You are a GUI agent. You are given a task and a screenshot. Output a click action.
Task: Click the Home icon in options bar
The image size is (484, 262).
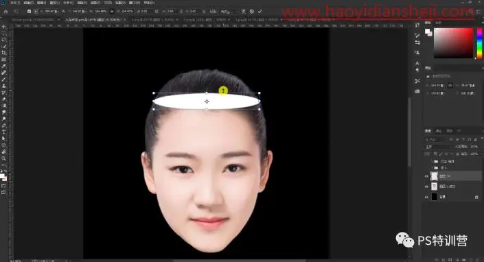(x=5, y=12)
